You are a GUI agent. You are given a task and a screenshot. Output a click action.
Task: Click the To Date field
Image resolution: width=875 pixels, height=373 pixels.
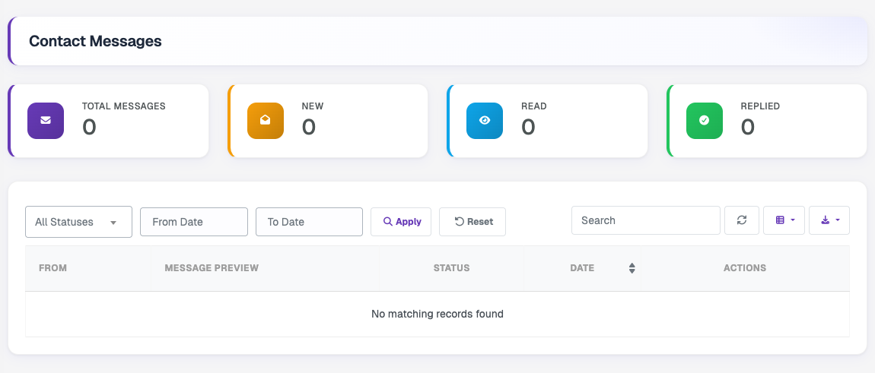click(x=309, y=222)
